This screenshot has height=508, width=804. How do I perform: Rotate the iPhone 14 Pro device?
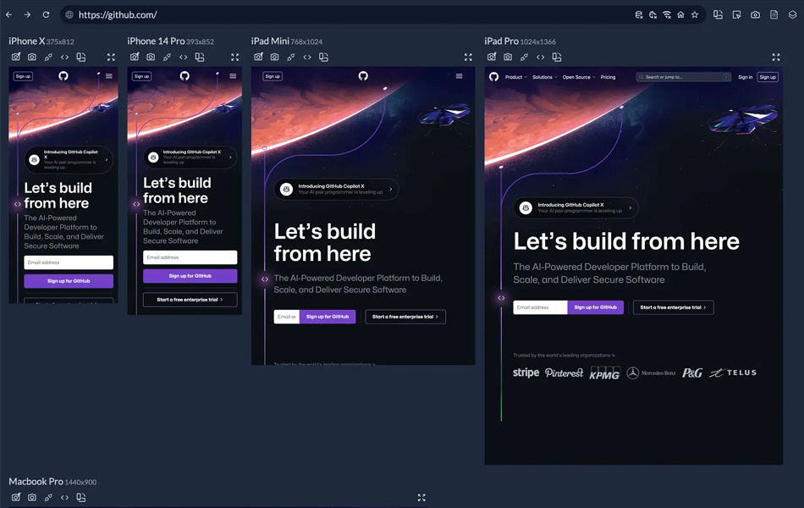tap(200, 57)
